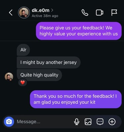Tap the "Please give us your feedback" message
This screenshot has width=124, height=132.
79,31
